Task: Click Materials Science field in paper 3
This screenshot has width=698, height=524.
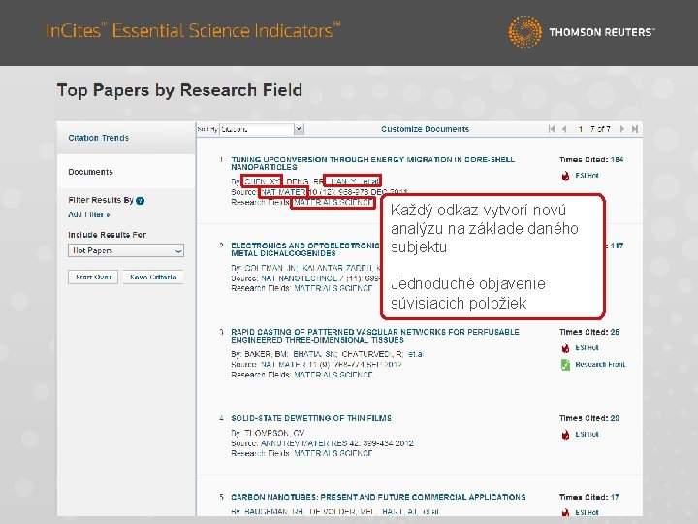Action: (333, 375)
